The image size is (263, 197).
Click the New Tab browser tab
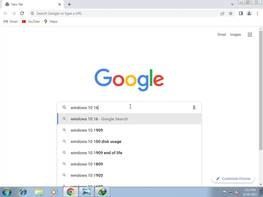[x=33, y=4]
